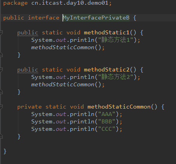Screen dimensions: 176x164
Task: Place cursor in MyInterfacePrivateB interface name
Action: tap(96, 18)
